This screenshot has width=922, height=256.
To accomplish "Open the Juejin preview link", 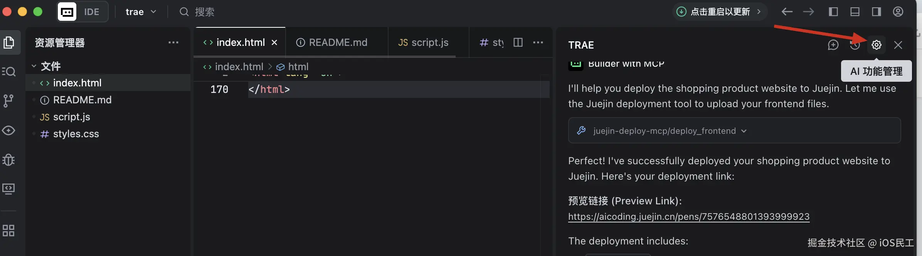I will click(x=688, y=217).
